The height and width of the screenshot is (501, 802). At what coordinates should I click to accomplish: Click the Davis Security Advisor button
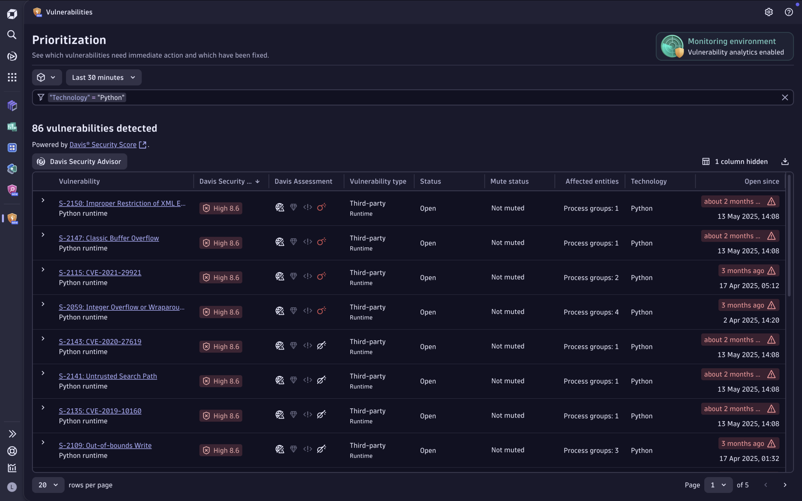[x=79, y=161]
